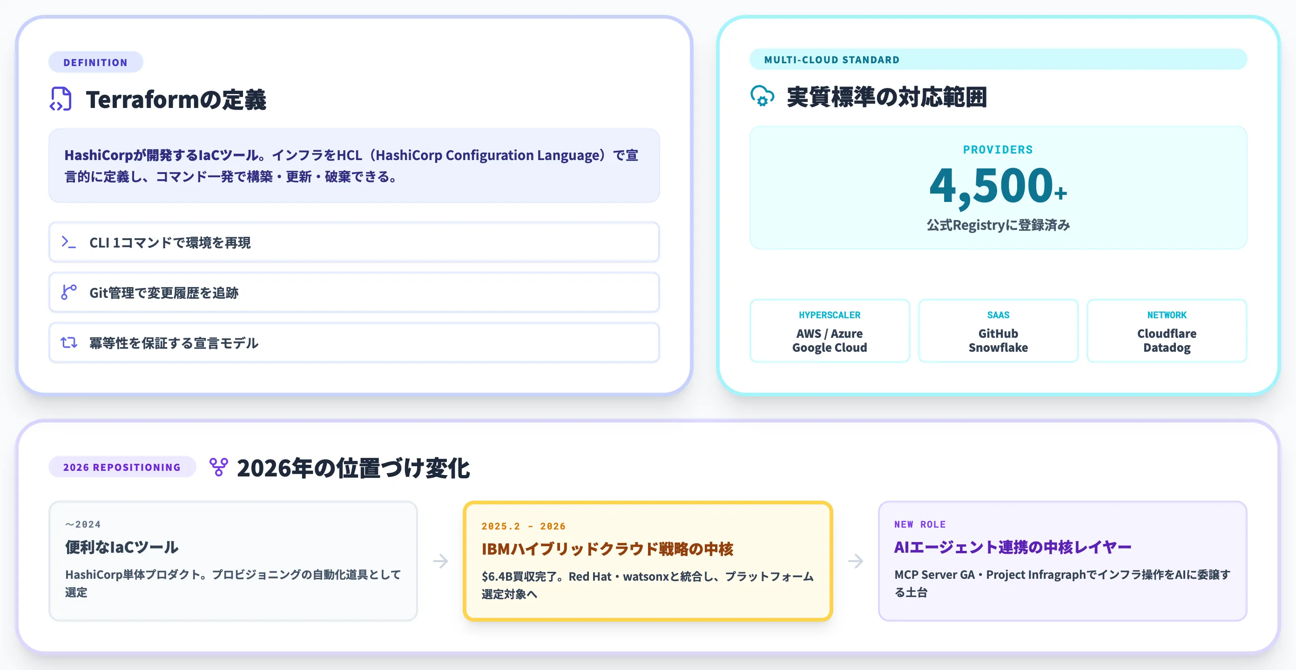Click the Terraformの定義 heading

click(x=176, y=99)
